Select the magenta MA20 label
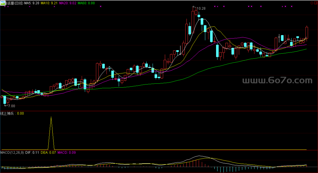 tap(68, 3)
